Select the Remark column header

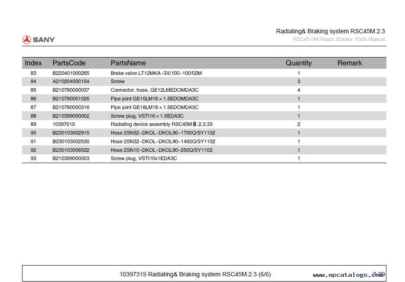[x=350, y=63]
